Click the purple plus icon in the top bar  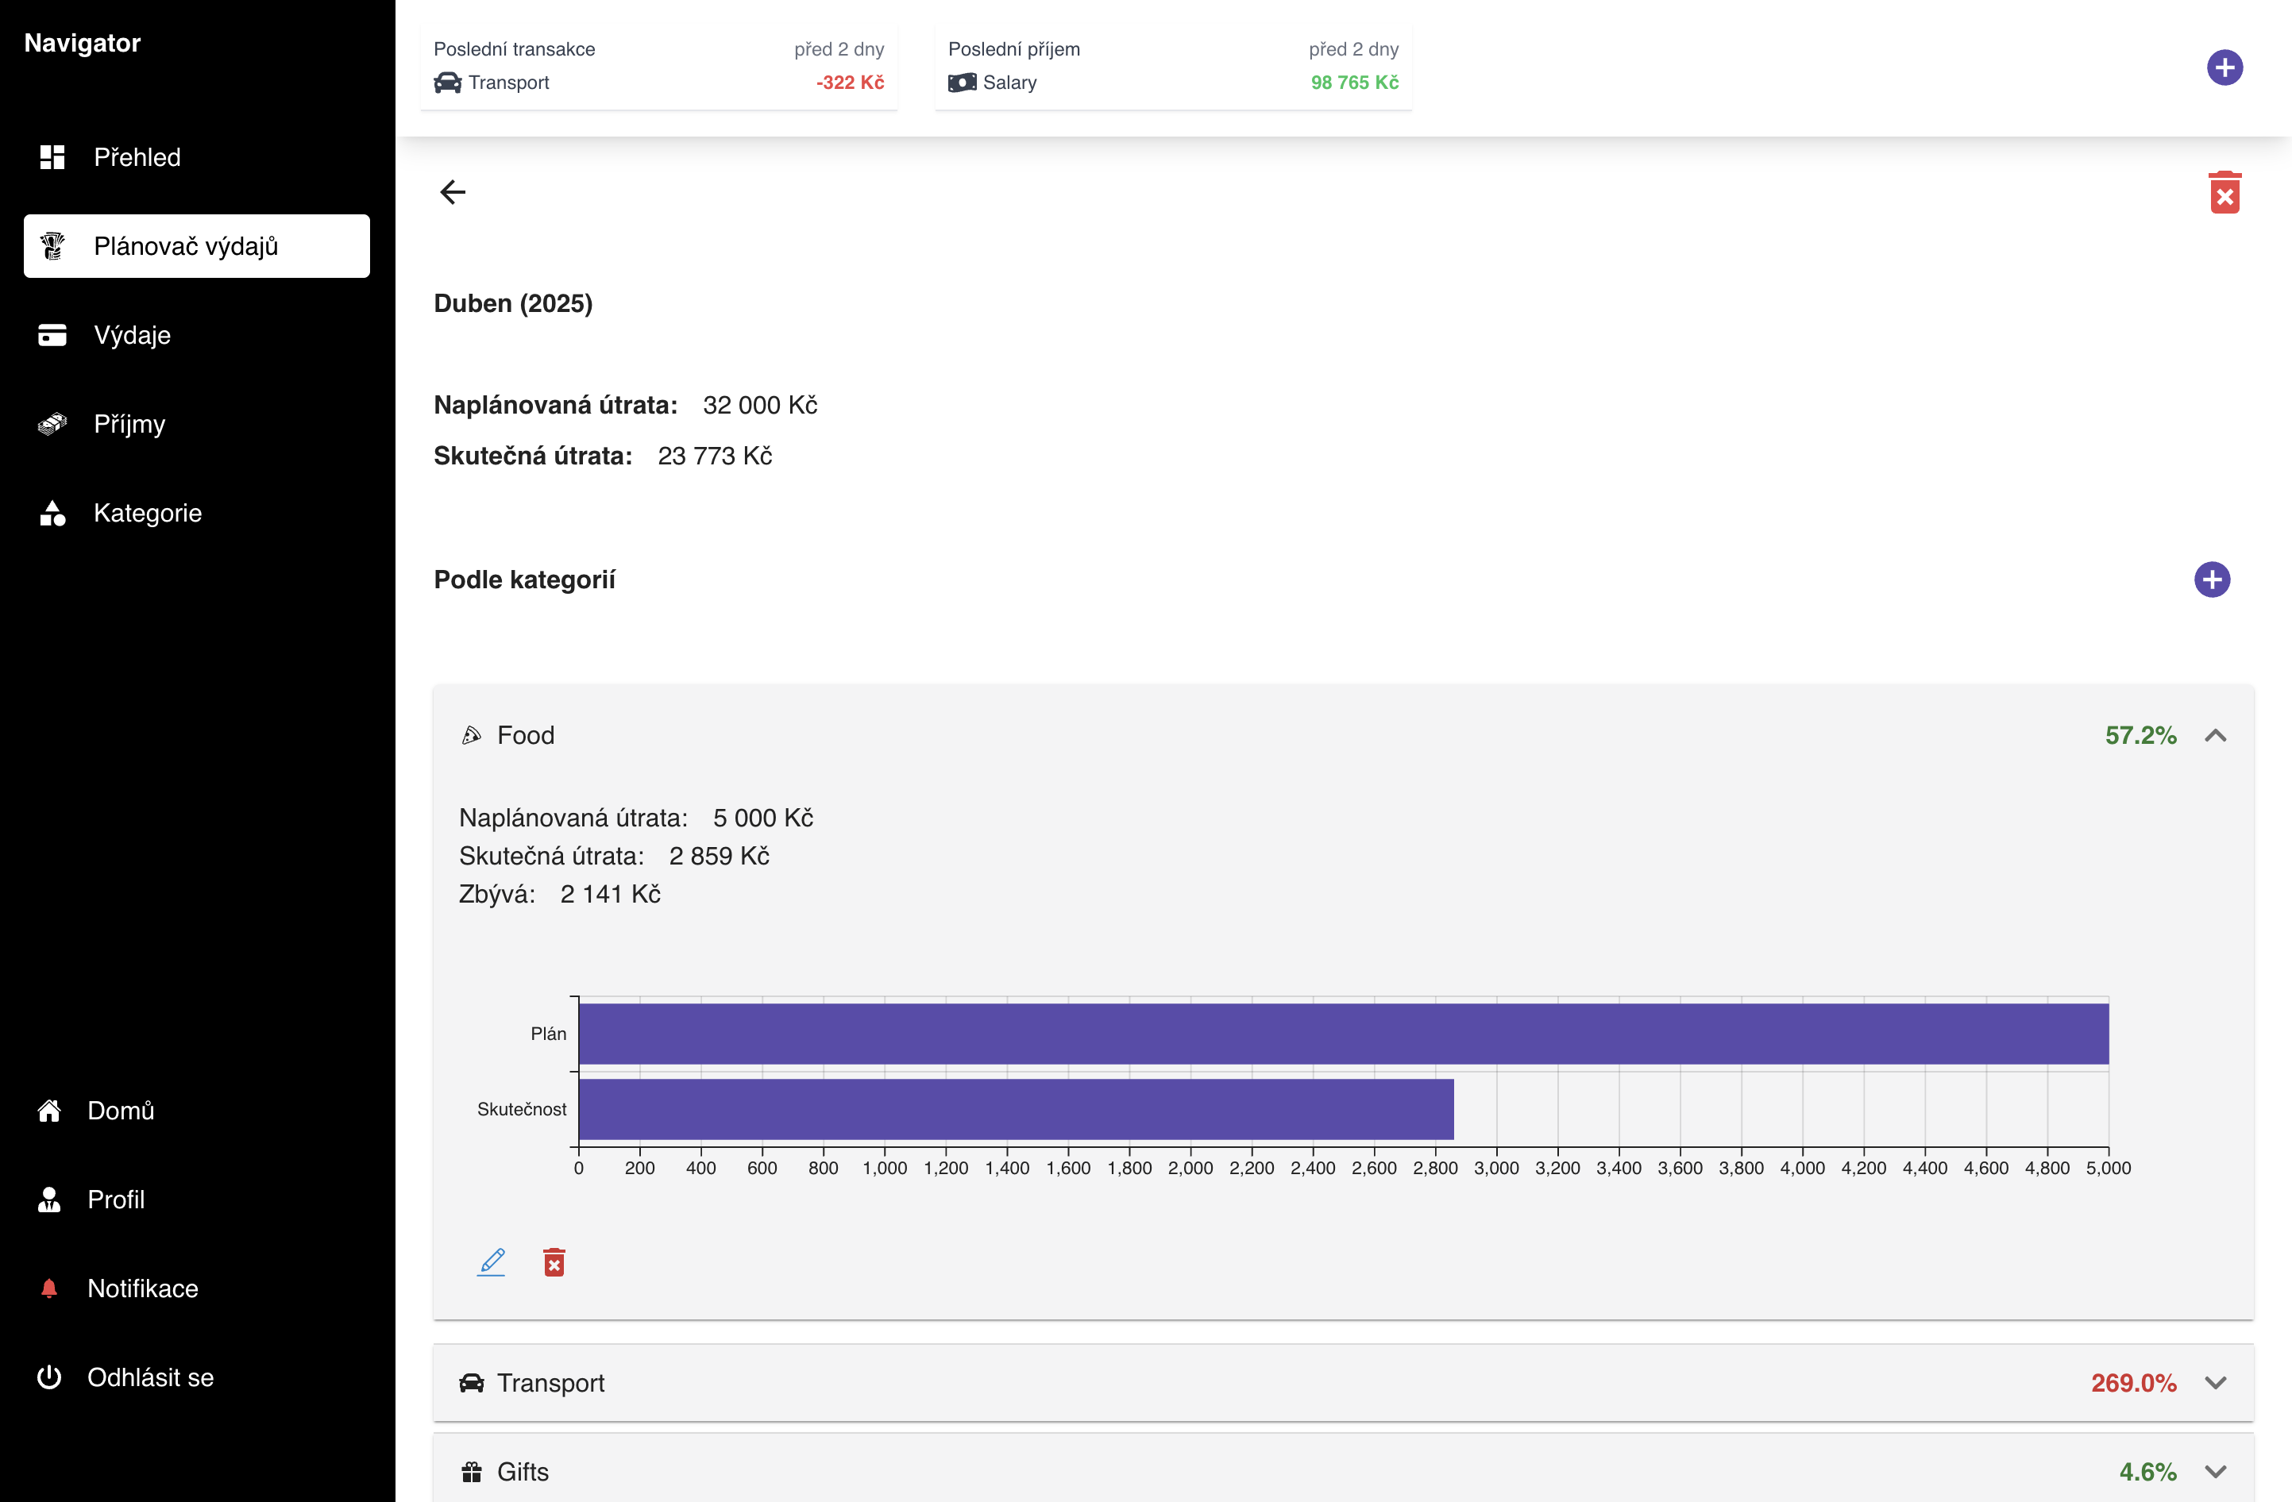pos(2224,67)
